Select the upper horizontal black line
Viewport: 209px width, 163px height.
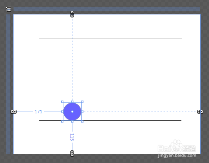110,38
